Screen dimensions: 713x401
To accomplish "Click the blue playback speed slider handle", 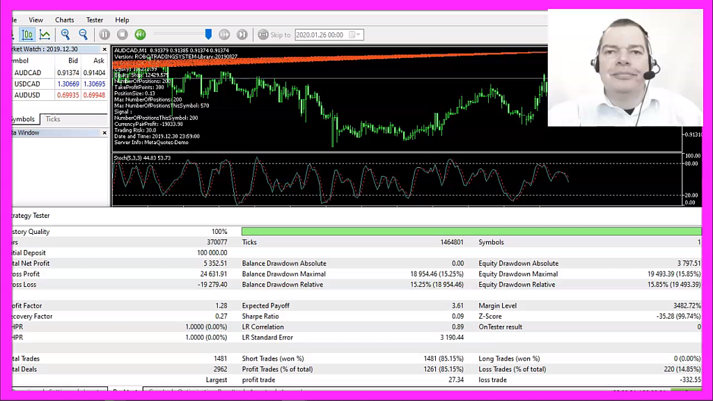I will pyautogui.click(x=208, y=34).
